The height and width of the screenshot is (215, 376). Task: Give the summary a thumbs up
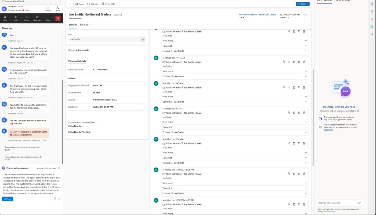click(x=55, y=199)
